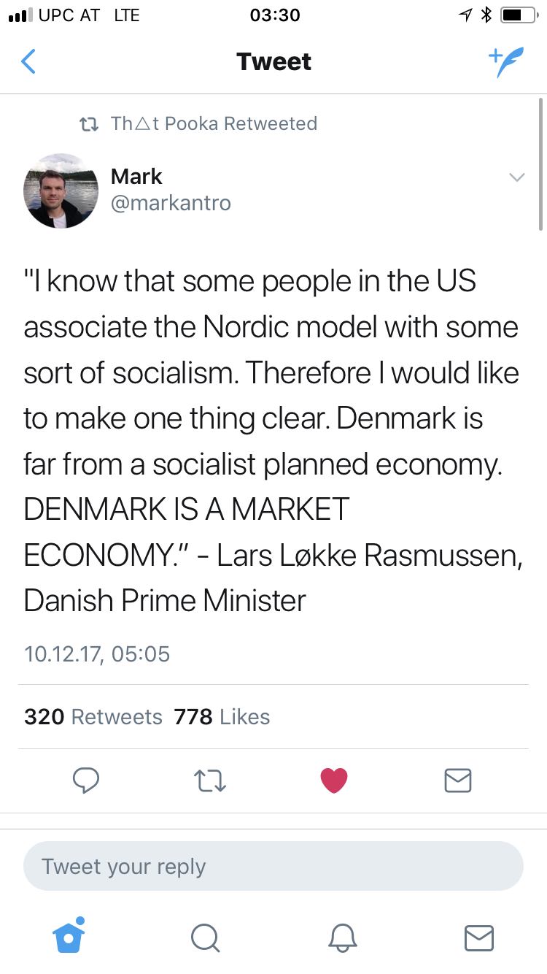Viewport: 547px width, 974px height.
Task: Open the @markantro handle profile
Action: click(x=171, y=203)
